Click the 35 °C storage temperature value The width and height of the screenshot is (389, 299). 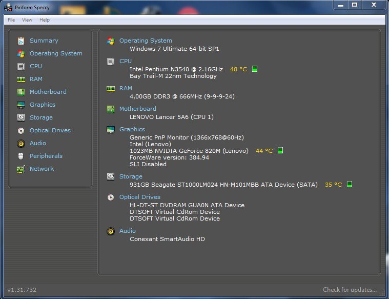coord(334,185)
